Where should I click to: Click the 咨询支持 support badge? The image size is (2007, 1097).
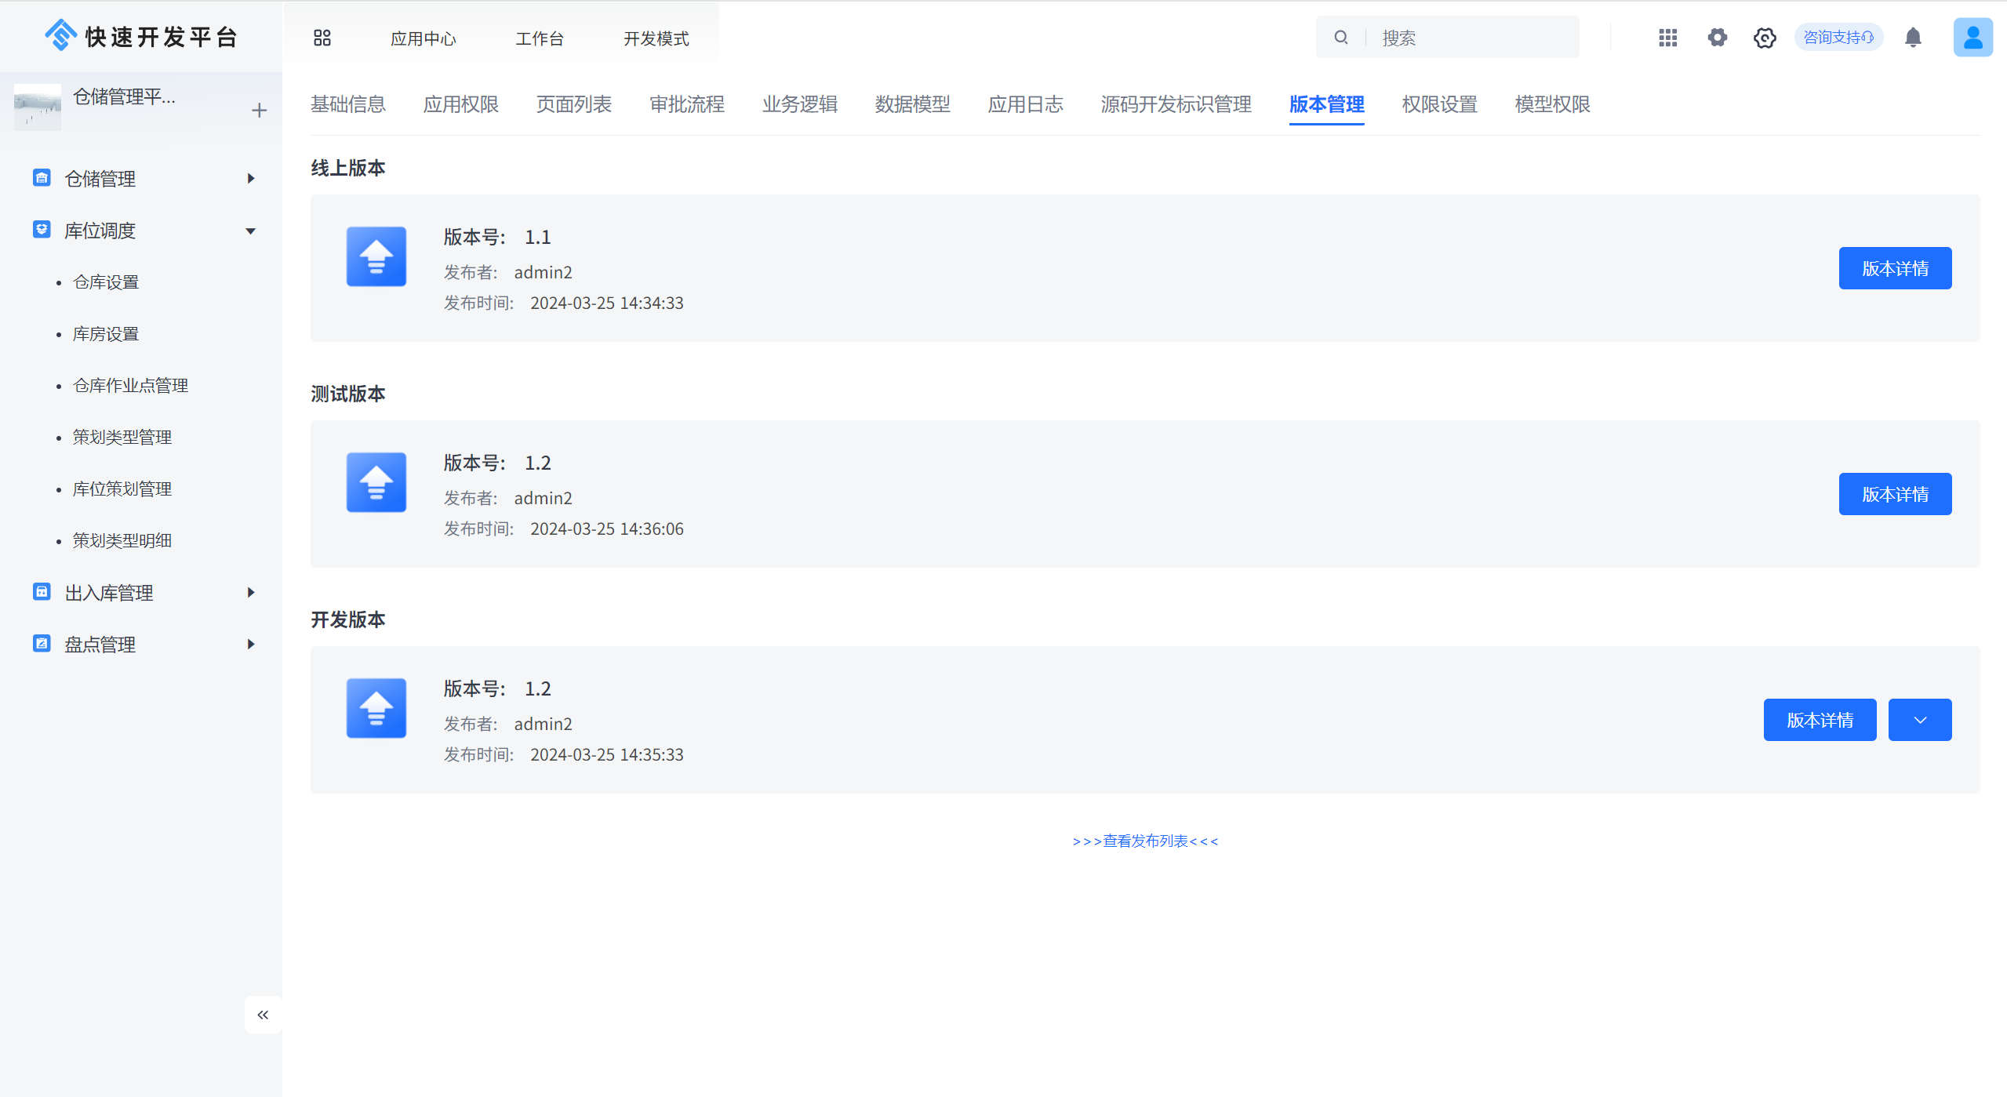pyautogui.click(x=1838, y=38)
